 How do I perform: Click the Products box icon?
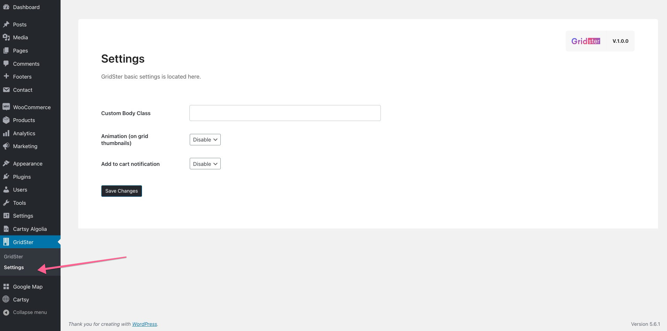coord(6,120)
